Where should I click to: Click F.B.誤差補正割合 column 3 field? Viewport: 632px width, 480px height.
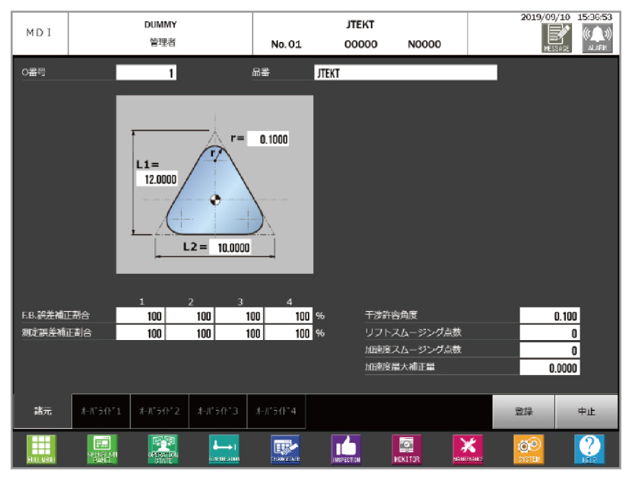239,316
